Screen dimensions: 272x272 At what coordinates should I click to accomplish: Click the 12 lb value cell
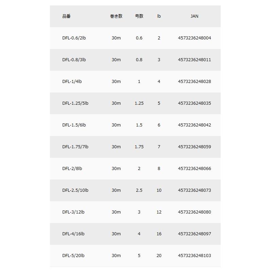[159, 212]
